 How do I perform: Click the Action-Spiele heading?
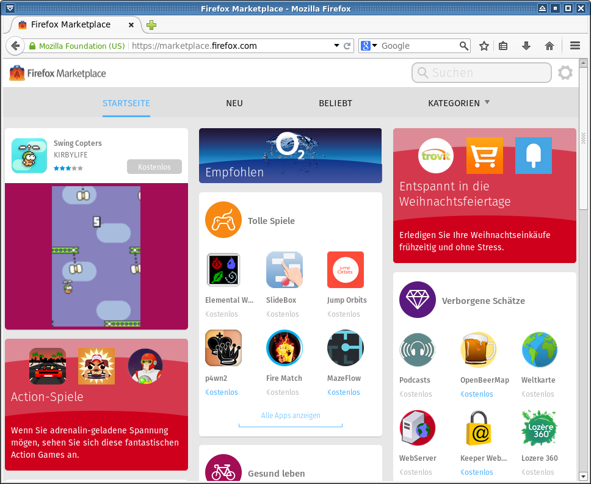click(x=47, y=397)
